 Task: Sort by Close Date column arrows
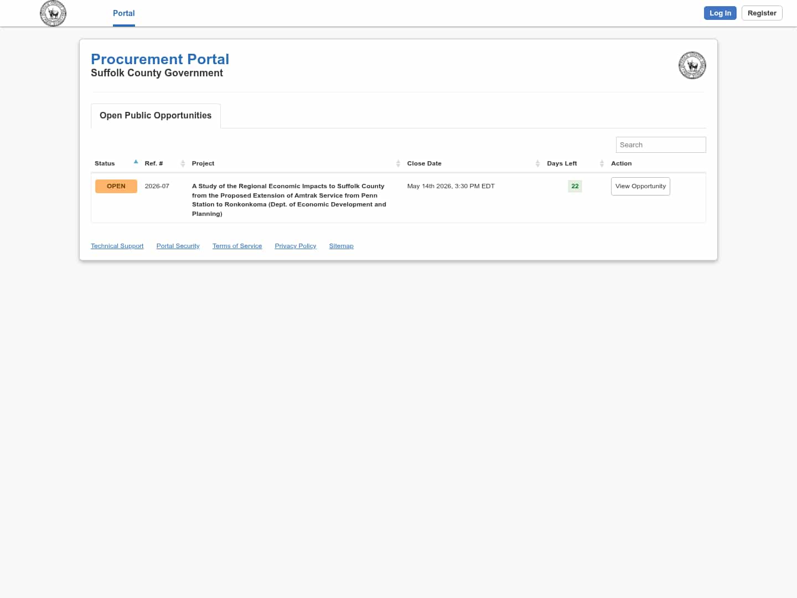(537, 163)
